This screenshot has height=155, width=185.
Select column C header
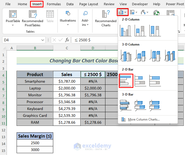click(x=67, y=48)
